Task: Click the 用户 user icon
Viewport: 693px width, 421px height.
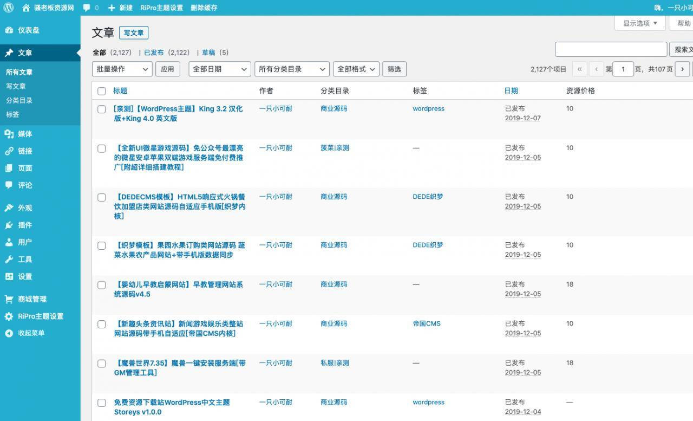Action: click(x=9, y=242)
